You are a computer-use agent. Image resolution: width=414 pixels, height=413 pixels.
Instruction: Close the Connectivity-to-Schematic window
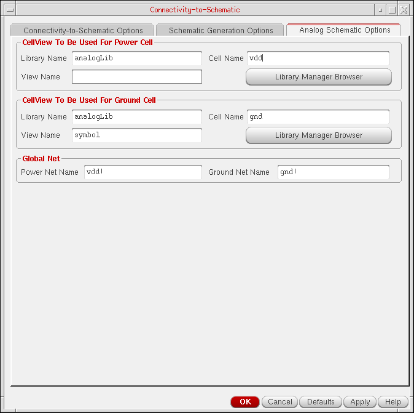pyautogui.click(x=404, y=10)
